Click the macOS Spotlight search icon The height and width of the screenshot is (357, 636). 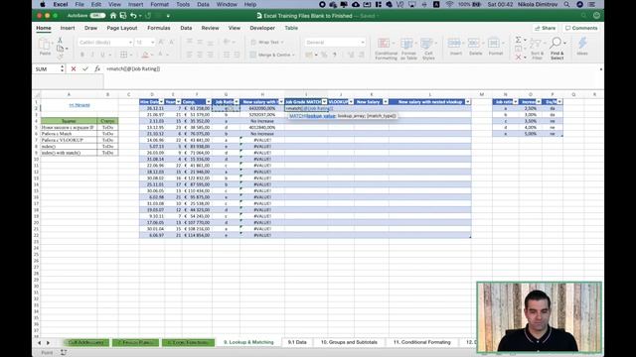click(x=566, y=4)
